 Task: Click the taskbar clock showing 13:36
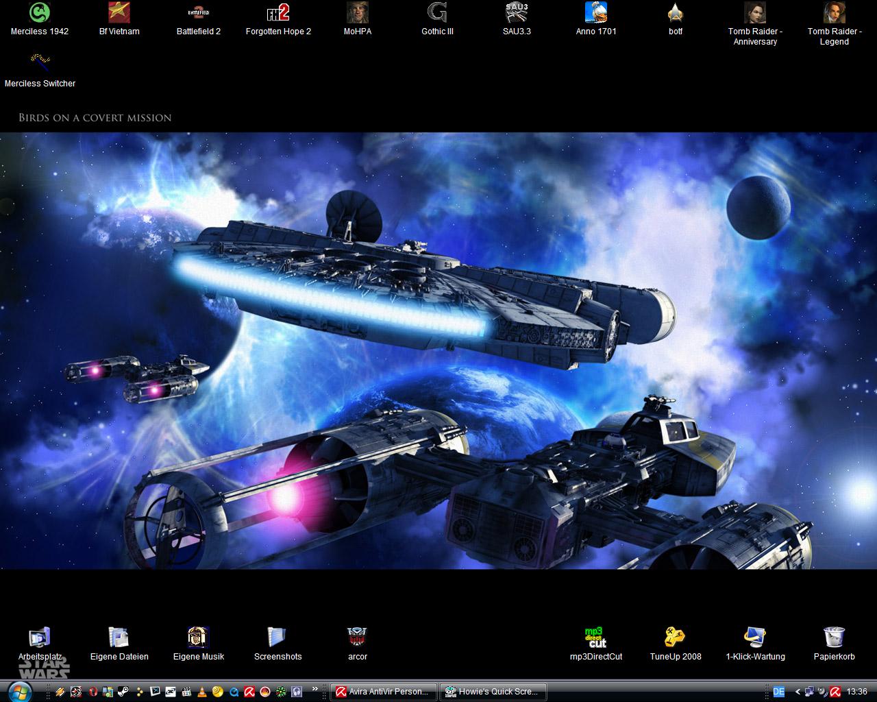click(857, 692)
